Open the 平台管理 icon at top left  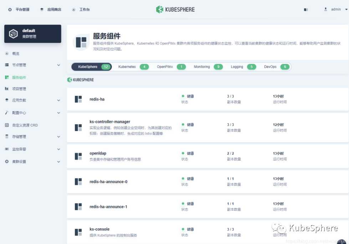click(x=10, y=9)
